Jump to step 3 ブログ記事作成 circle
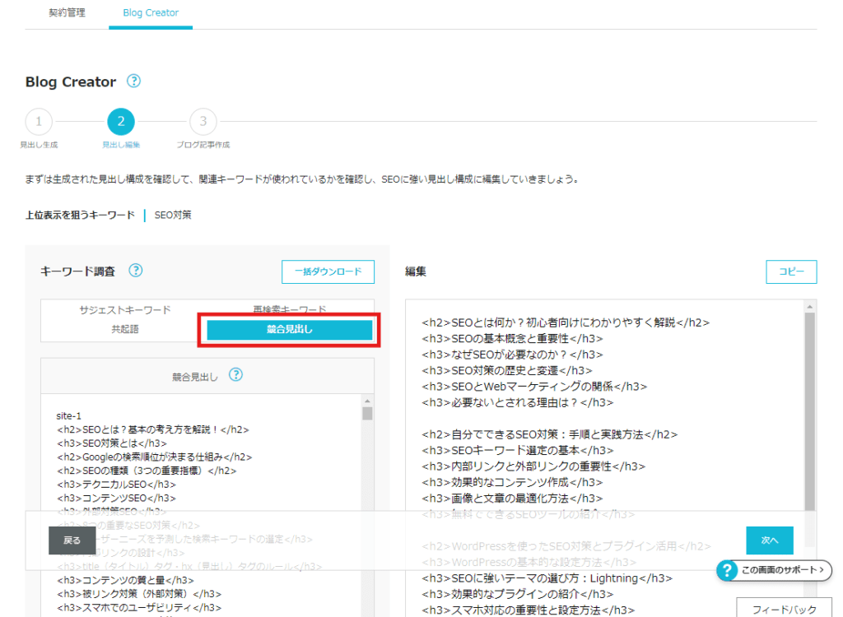 [x=203, y=122]
